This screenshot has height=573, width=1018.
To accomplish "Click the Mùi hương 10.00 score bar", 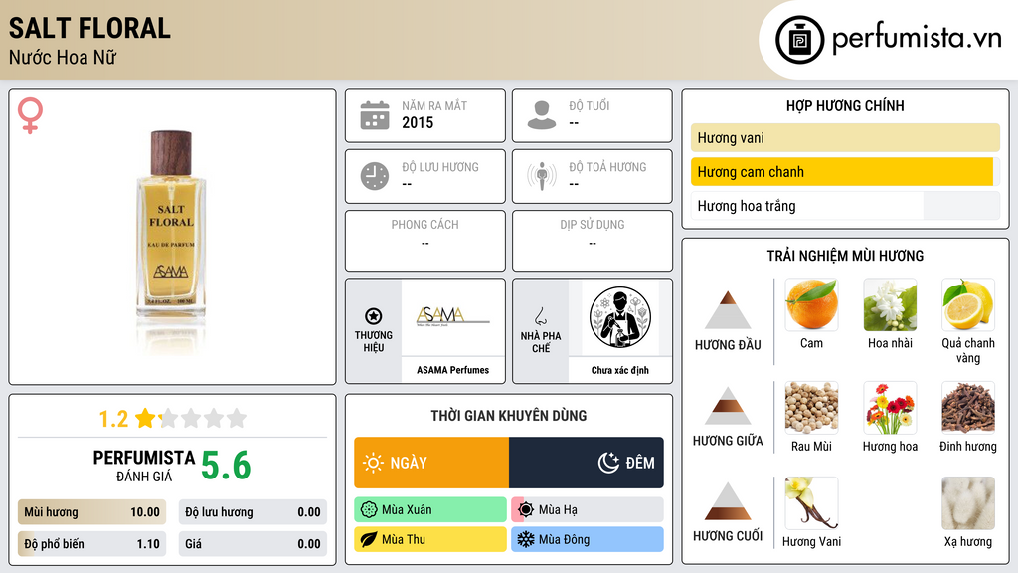I will tap(91, 512).
